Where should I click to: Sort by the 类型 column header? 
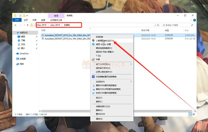click(167, 31)
